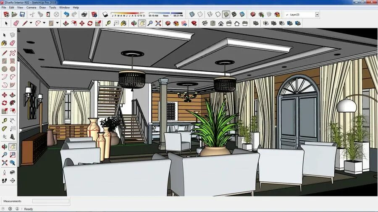Go to the Previous camera view
This screenshot has width=378, height=212.
(x=12, y=163)
